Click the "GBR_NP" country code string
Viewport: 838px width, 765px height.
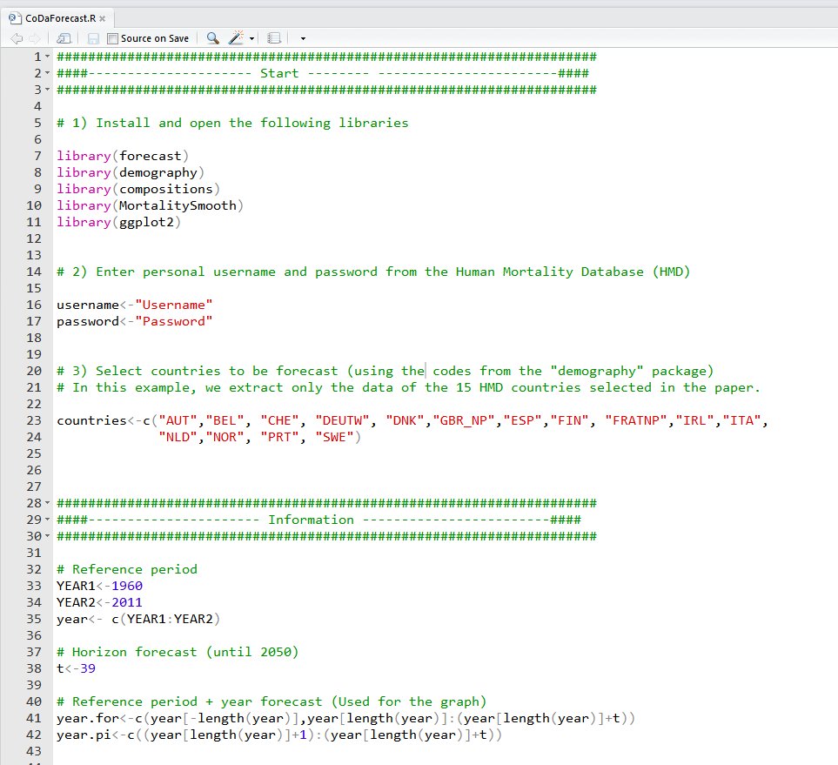point(463,420)
